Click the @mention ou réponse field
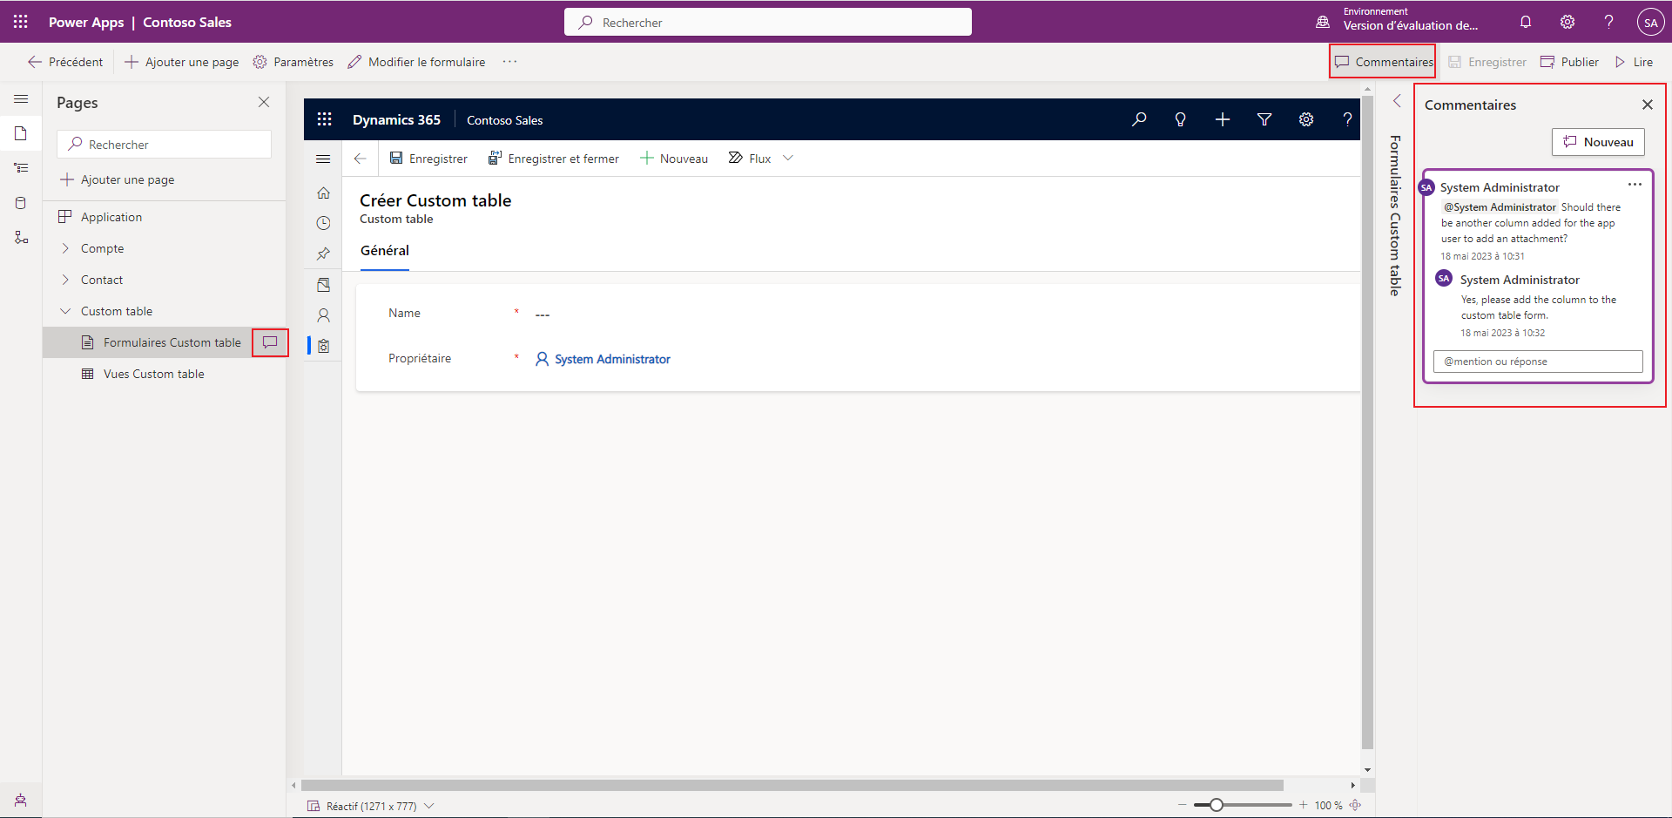 click(1538, 362)
